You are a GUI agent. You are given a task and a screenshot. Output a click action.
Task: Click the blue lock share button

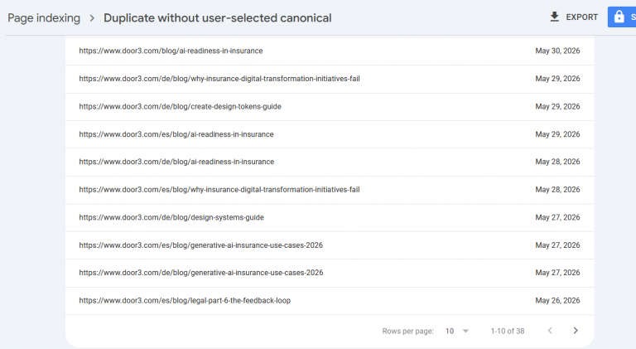(622, 17)
